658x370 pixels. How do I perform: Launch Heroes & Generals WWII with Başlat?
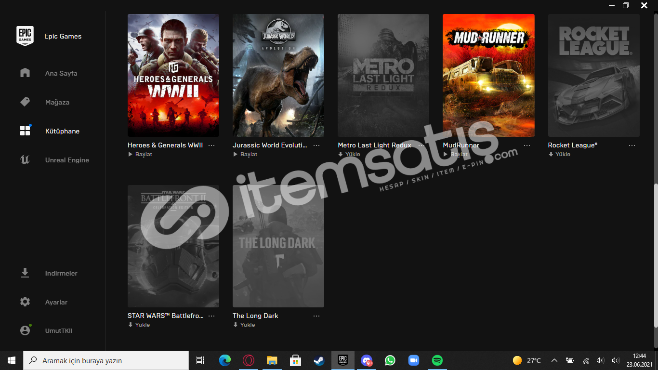pos(140,154)
